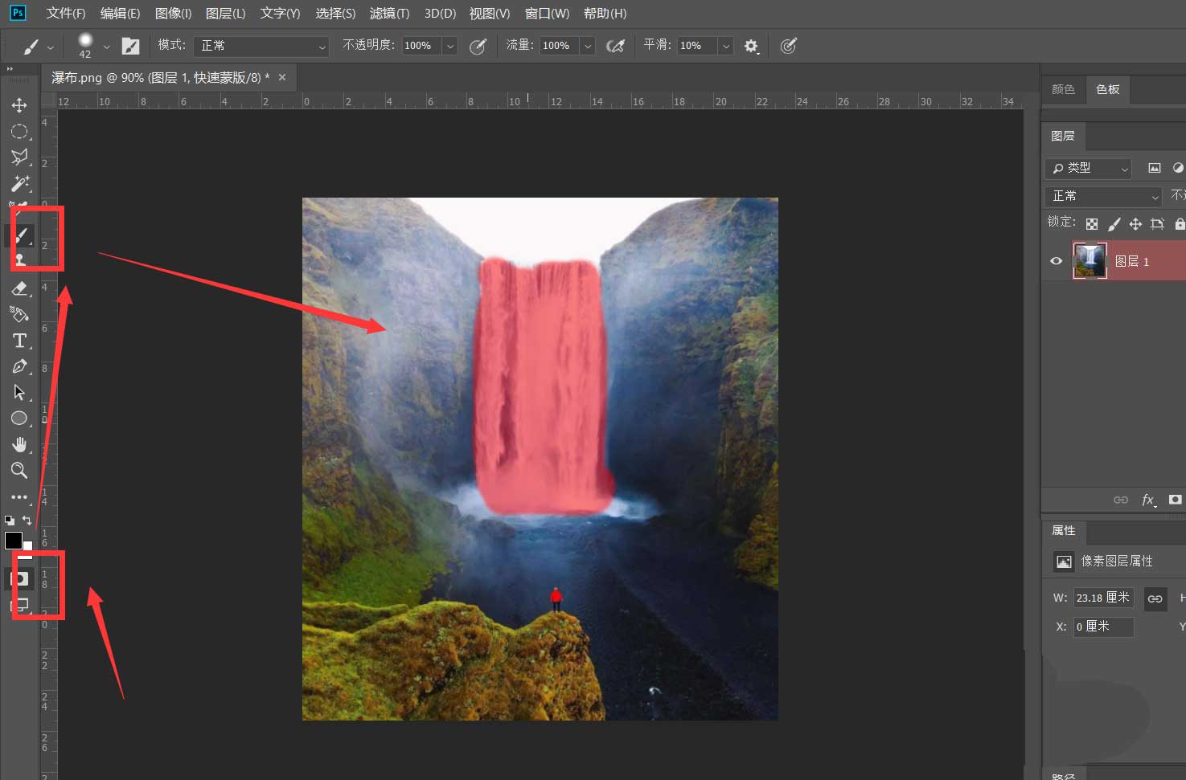This screenshot has width=1186, height=780.
Task: Select the Paint Bucket tool
Action: tap(19, 315)
